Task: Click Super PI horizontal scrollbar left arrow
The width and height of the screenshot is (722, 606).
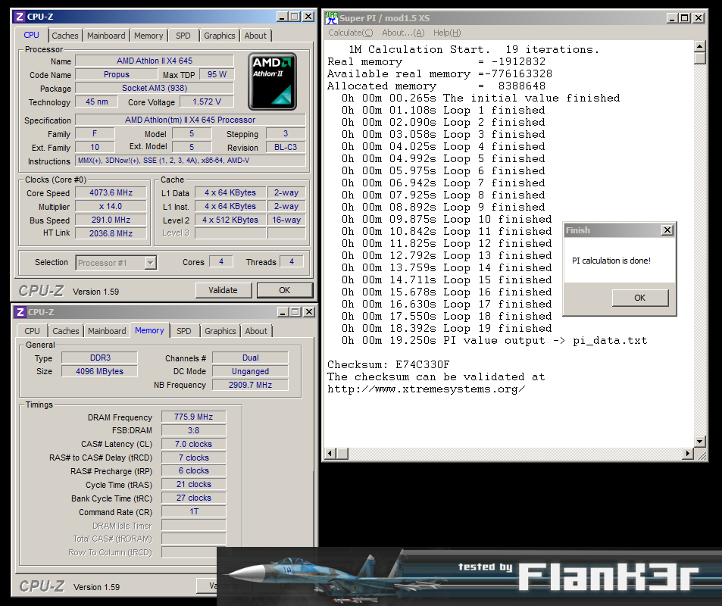Action: coord(330,454)
